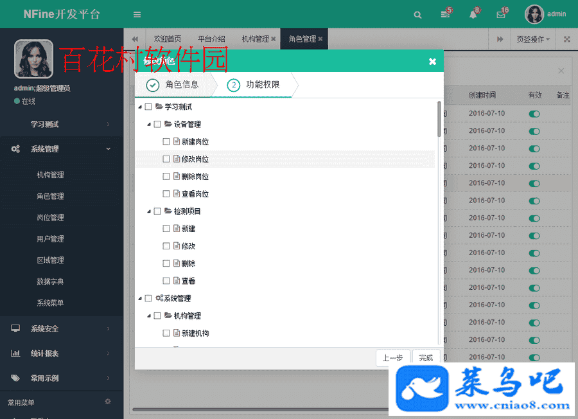Viewport: 578px width, 419px height.
Task: Open the search magnifier icon
Action: 417,14
